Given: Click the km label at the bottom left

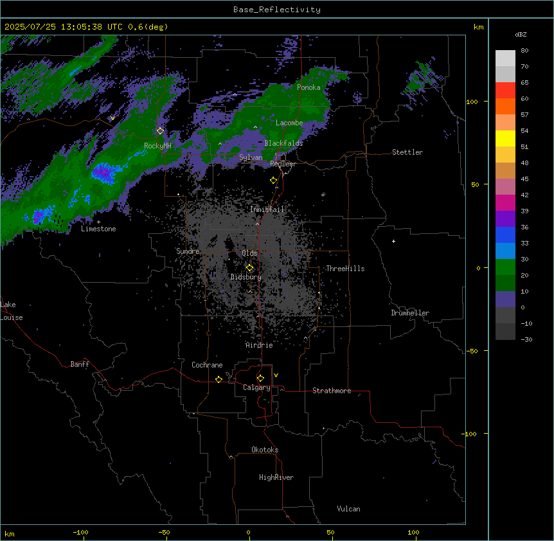Looking at the screenshot, I should (x=10, y=533).
